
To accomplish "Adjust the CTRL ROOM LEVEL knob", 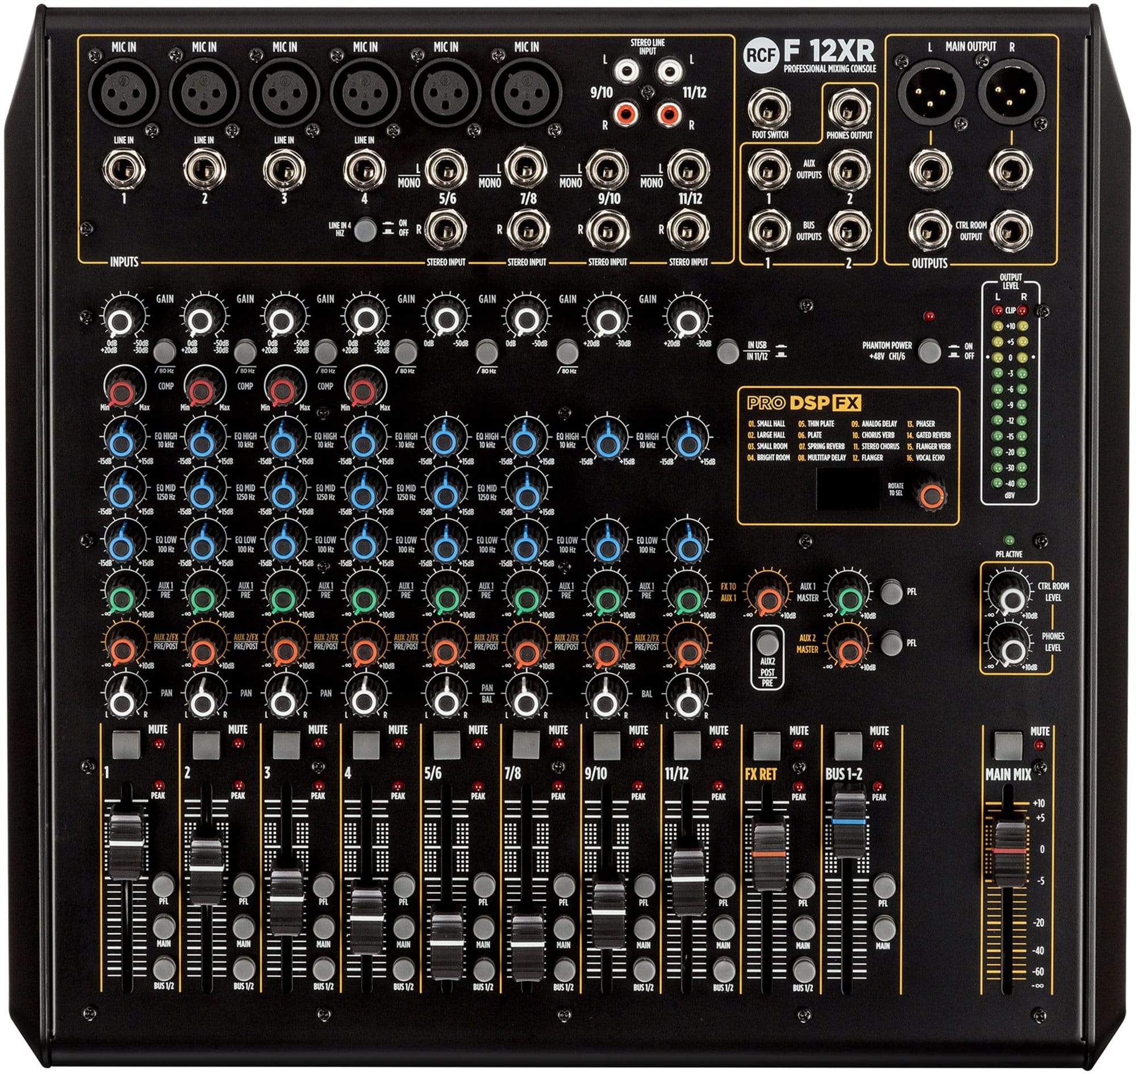I will (1007, 594).
